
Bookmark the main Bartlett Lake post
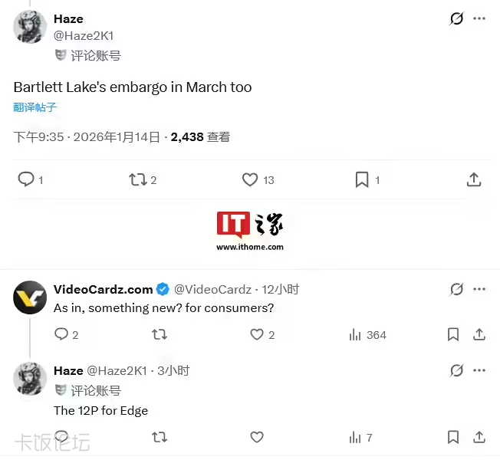pyautogui.click(x=362, y=179)
